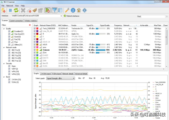Click inside the Find search field
Screen dimensions: 169x120
pos(153,16)
